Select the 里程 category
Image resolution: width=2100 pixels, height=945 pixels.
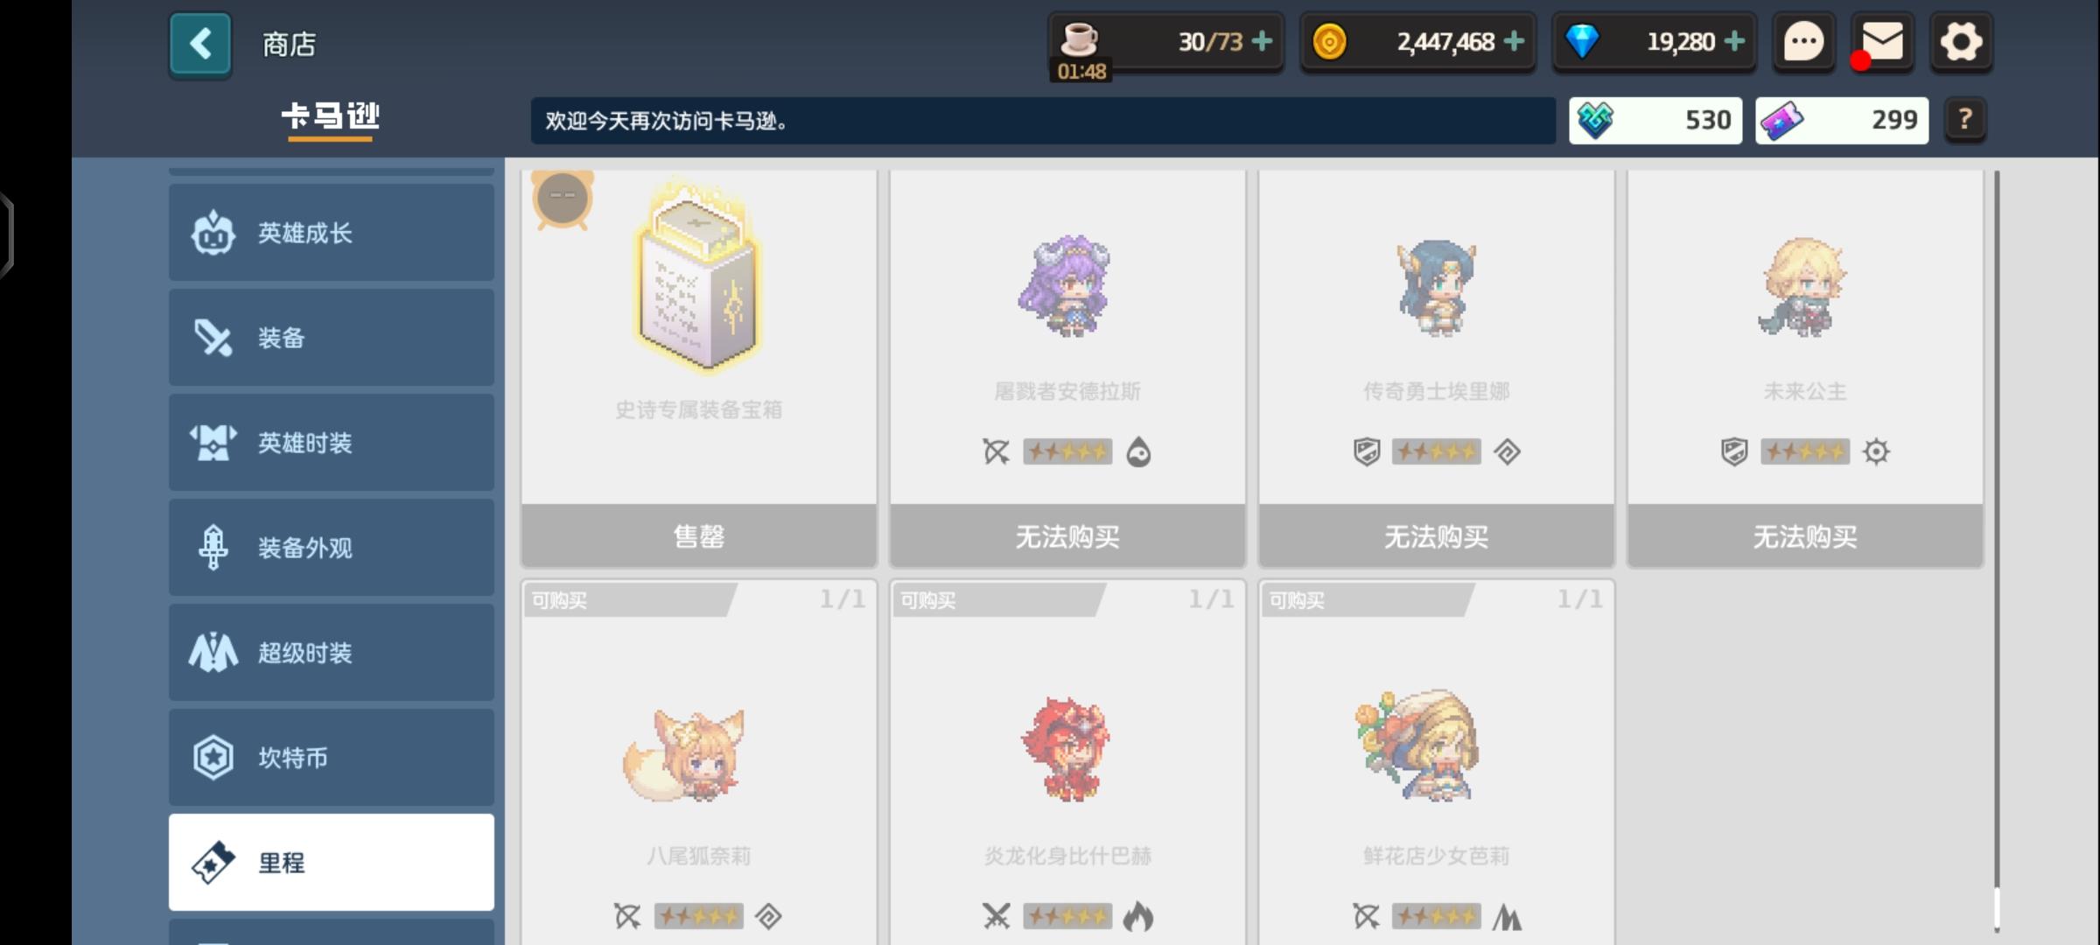click(x=332, y=863)
